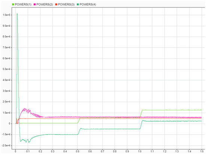Image resolution: width=206 pixels, height=155 pixels.
Task: Click the POWERS(3) red legend swatch
Action: pos(56,4)
